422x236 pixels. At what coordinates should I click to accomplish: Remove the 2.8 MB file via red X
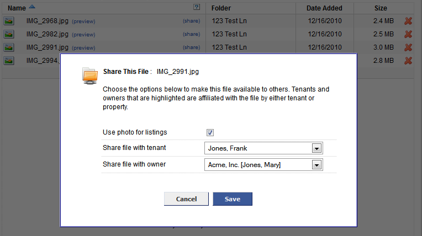408,61
